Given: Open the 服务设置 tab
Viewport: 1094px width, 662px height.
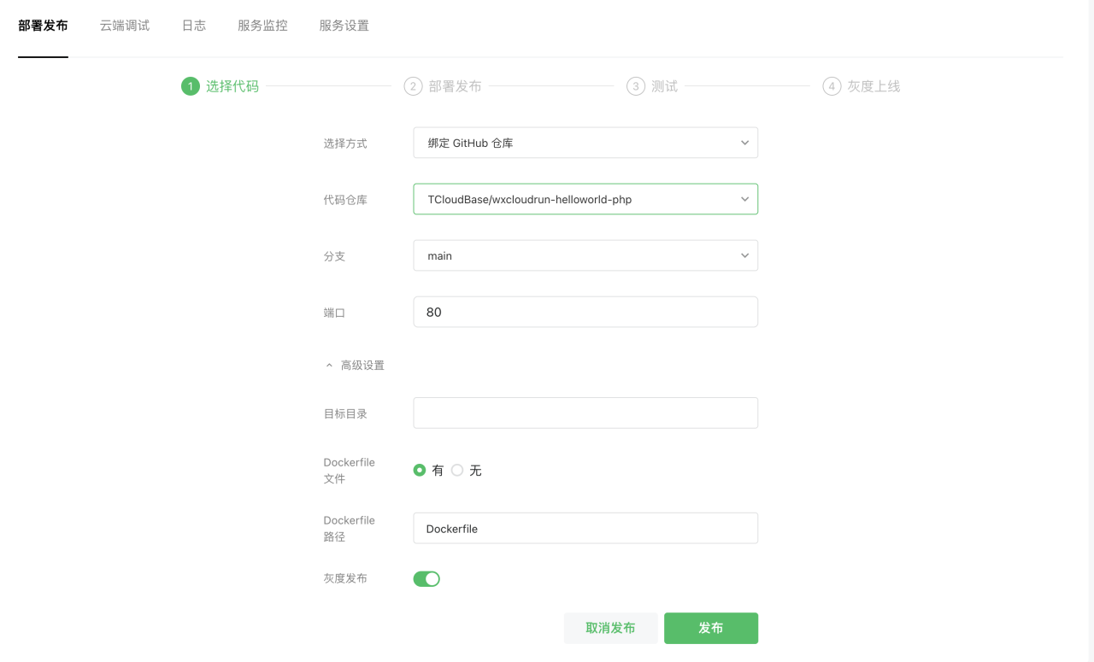Looking at the screenshot, I should [343, 26].
